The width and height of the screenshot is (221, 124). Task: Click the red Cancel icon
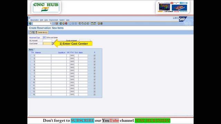click(x=66, y=23)
